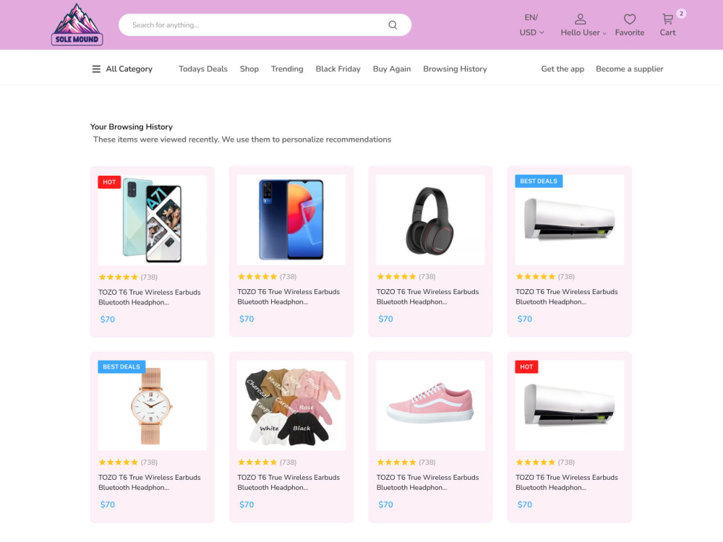The image size is (723, 542).
Task: Open the user account profile icon
Action: click(x=580, y=19)
